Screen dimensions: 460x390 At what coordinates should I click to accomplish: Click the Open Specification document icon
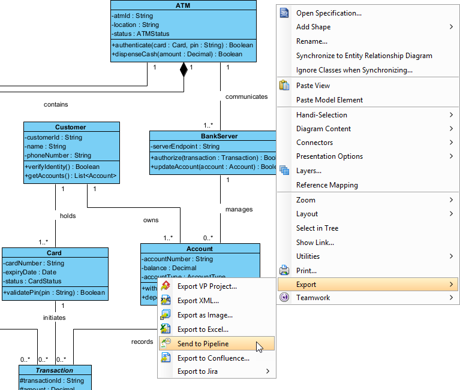[284, 13]
